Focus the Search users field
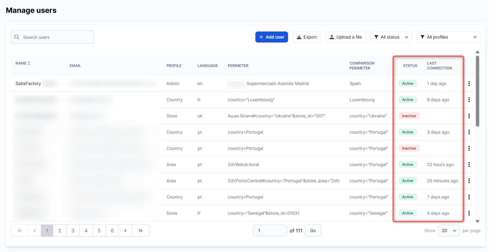 click(x=55, y=37)
